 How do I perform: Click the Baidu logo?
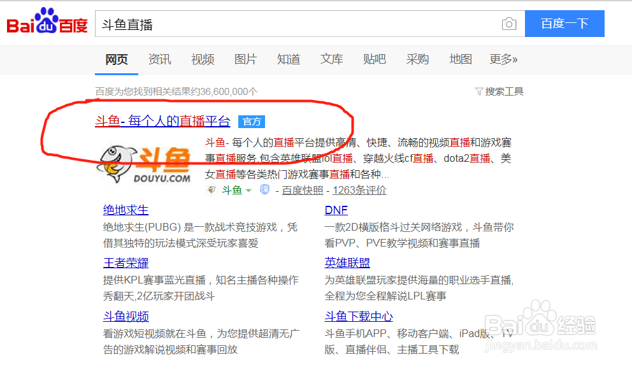(x=47, y=21)
